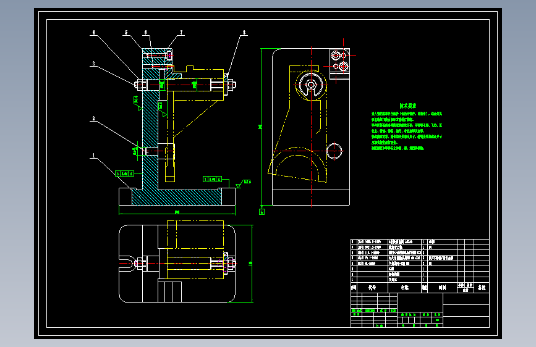Select the surface roughness symbol near base right
Image resolution: width=536 pixels, height=347 pixels.
click(243, 183)
